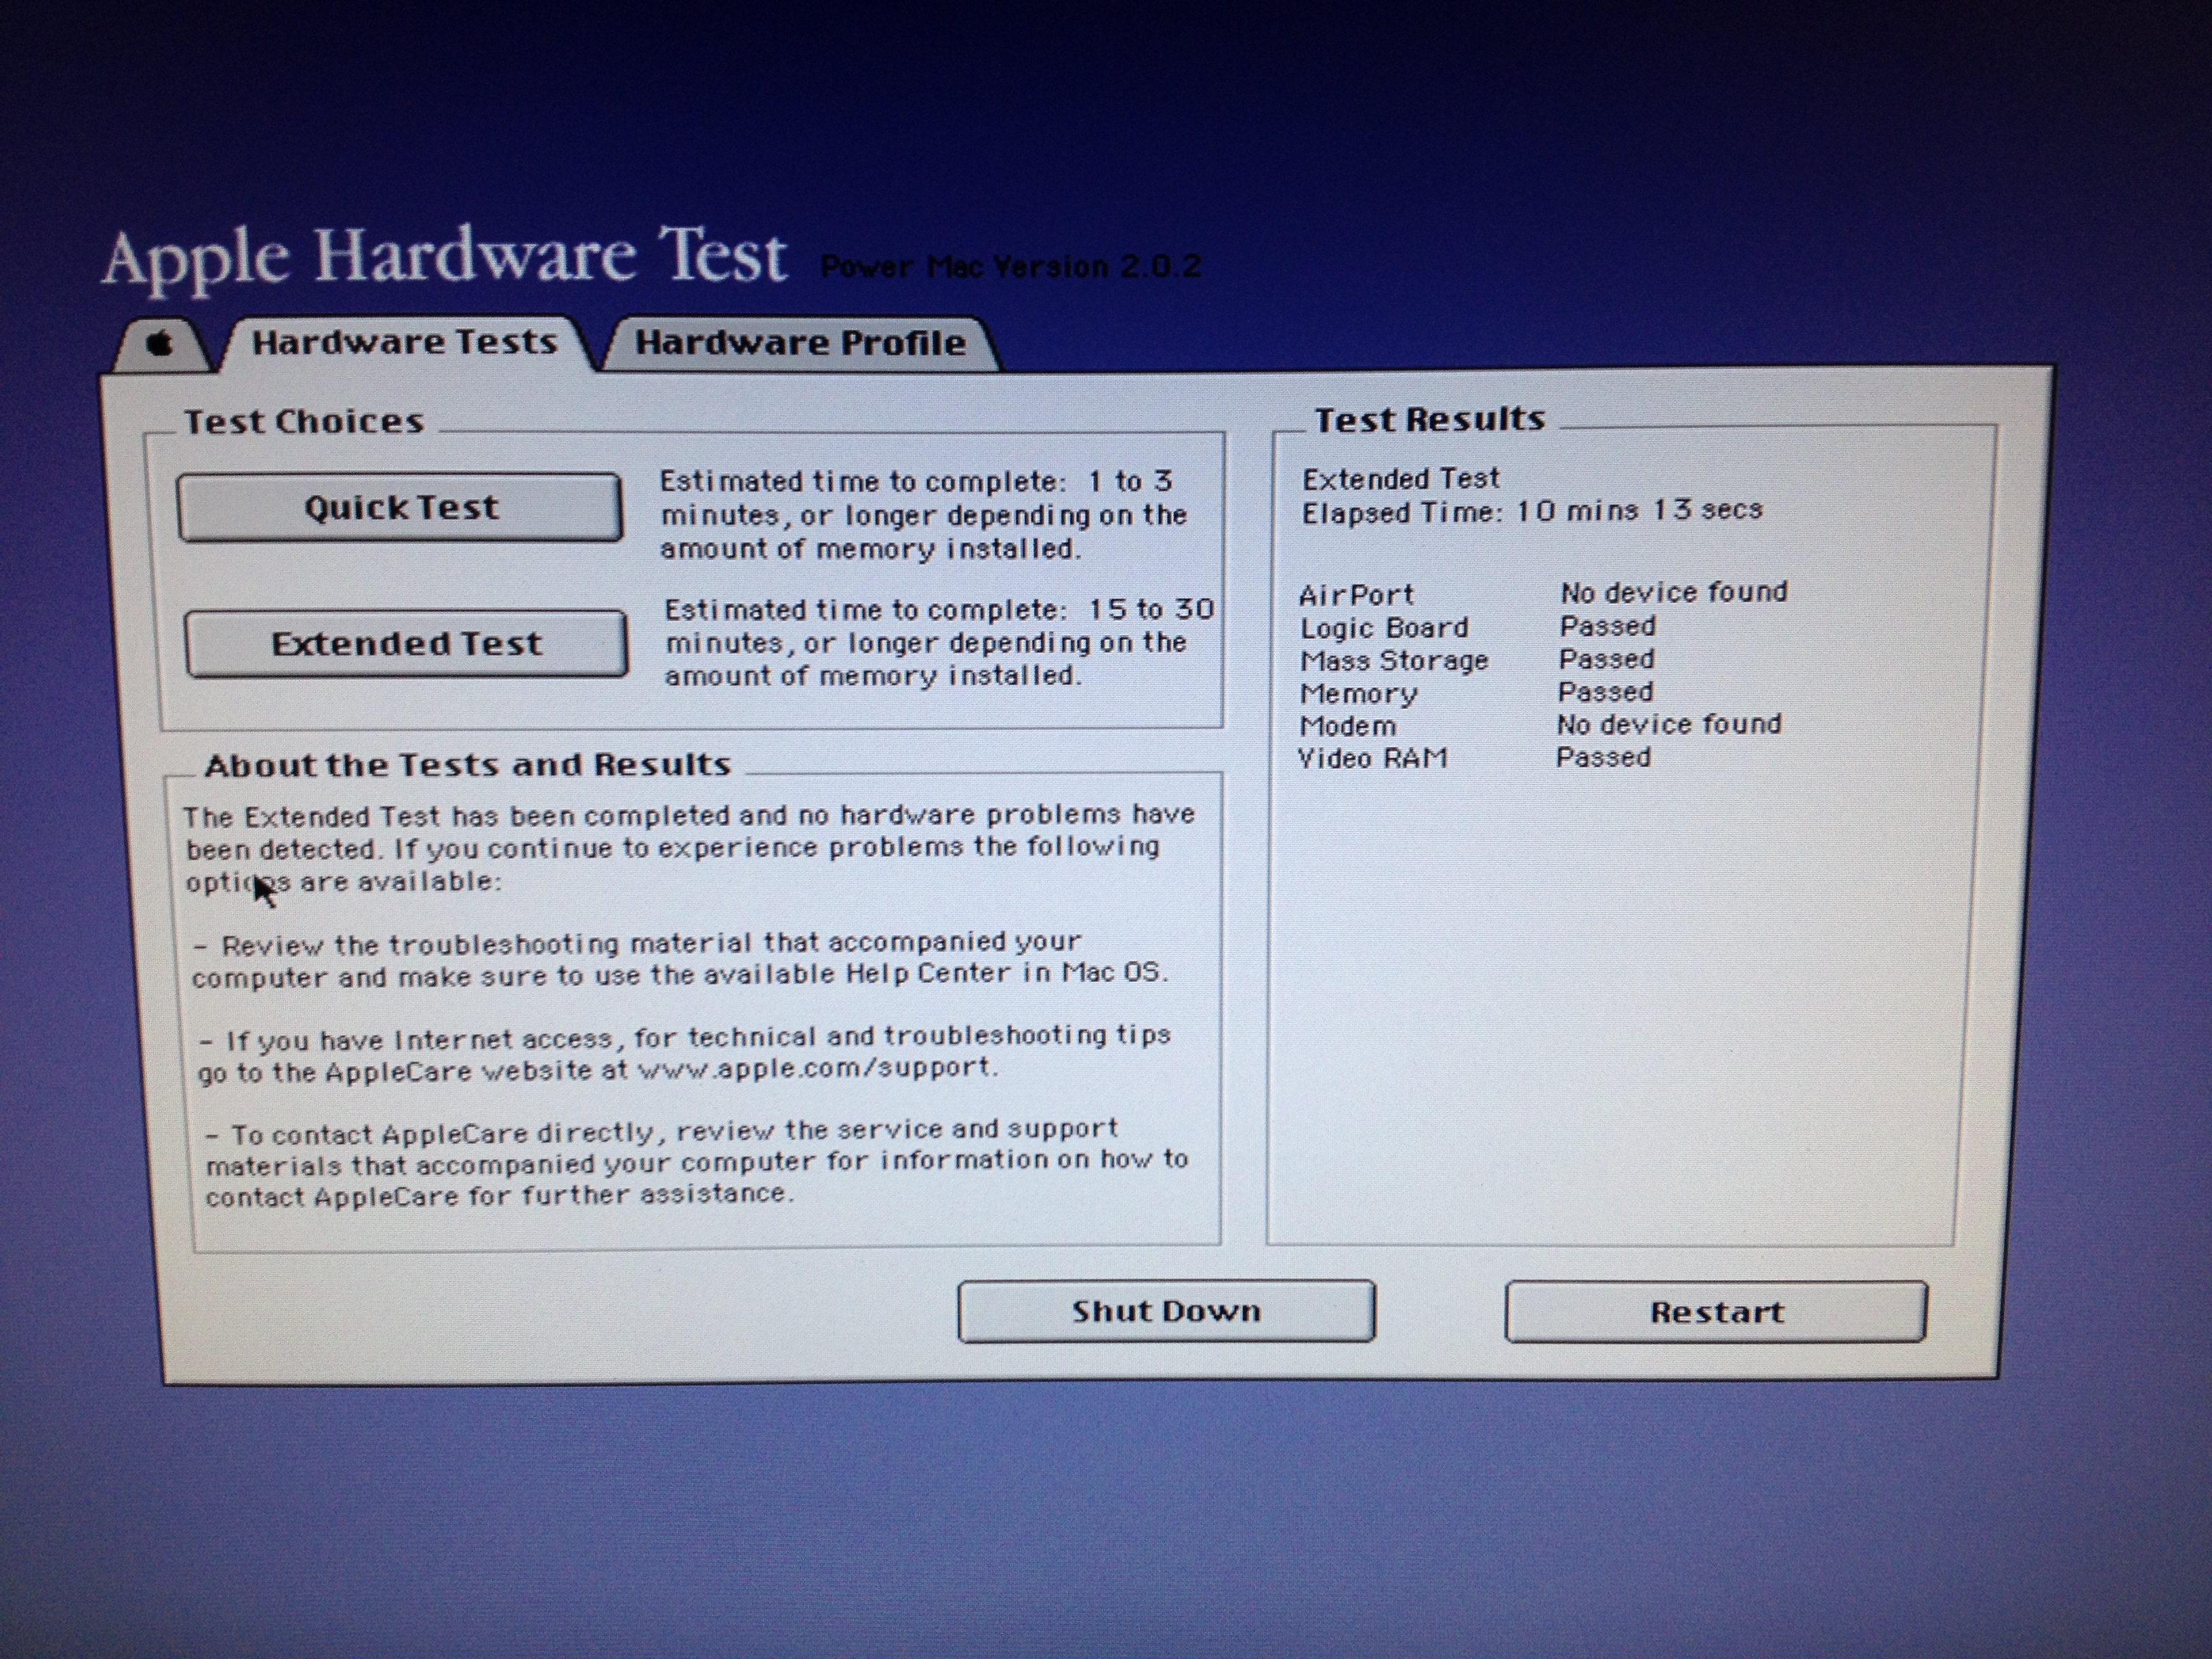
Task: Run the Extended Test
Action: 406,643
